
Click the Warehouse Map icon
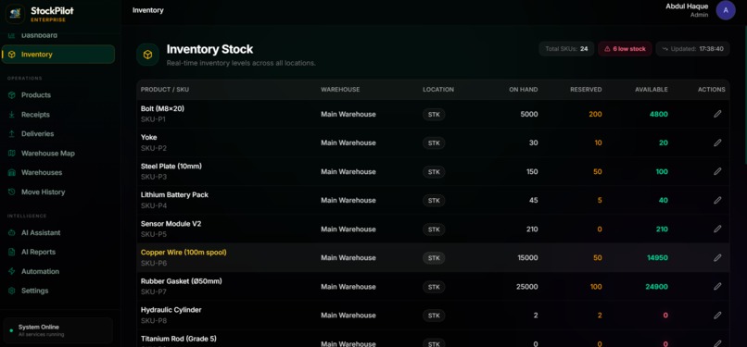click(12, 153)
